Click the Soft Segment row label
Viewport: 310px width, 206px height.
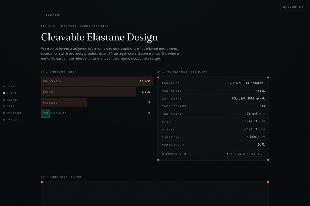[x=172, y=99]
